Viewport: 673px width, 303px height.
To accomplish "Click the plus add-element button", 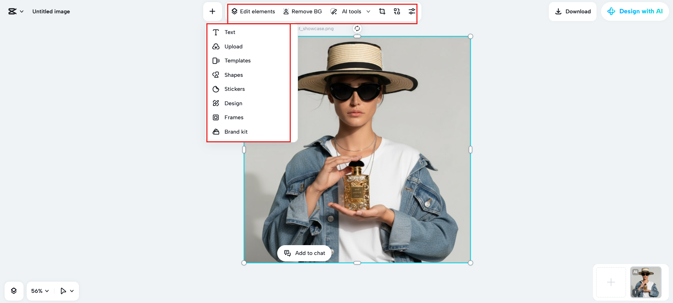I will point(212,12).
